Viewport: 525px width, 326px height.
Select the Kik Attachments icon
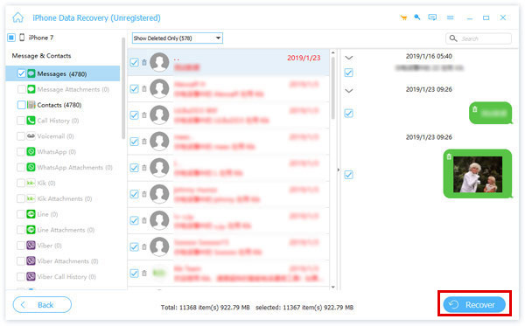[31, 198]
